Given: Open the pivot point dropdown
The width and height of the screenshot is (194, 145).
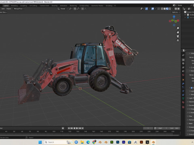Looking at the screenshot, I should pos(71,9).
